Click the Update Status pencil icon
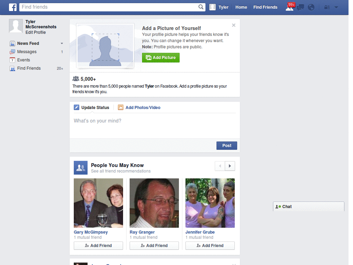The height and width of the screenshot is (265, 353). 77,107
